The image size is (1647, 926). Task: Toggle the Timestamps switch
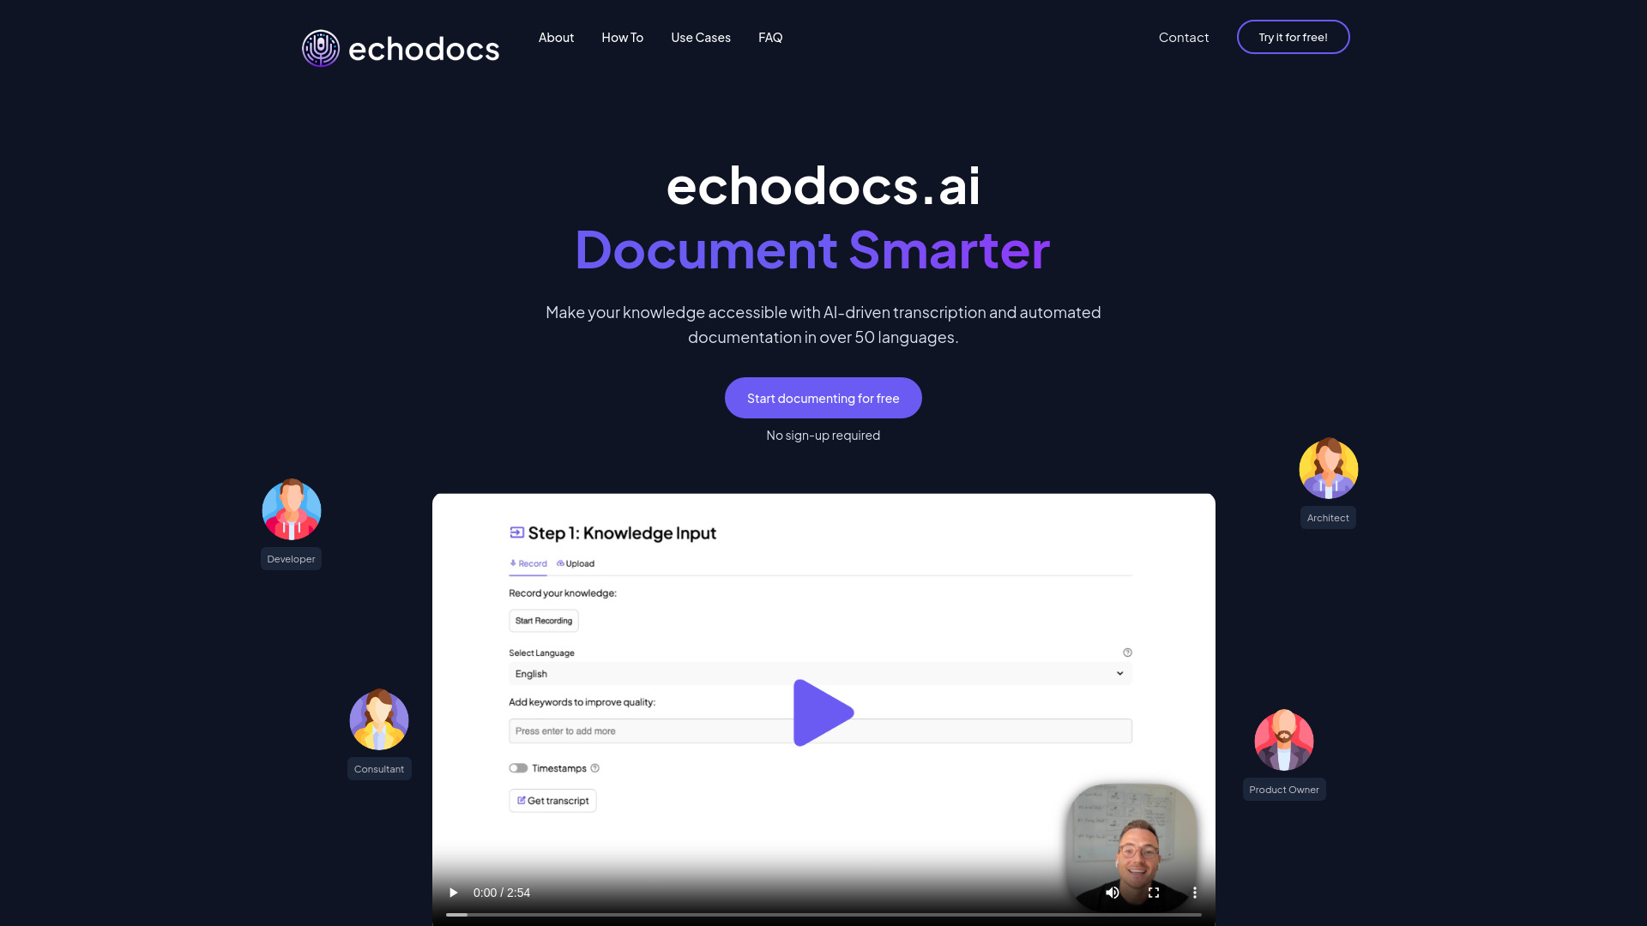click(x=518, y=767)
